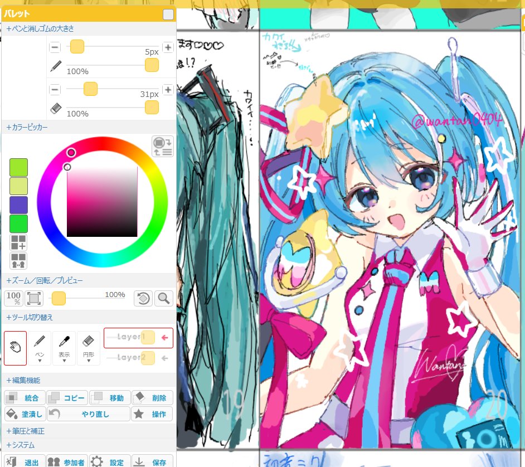Screen dimensions: 525x467
Task: Click the 塗潰し fill button
Action: [25, 414]
